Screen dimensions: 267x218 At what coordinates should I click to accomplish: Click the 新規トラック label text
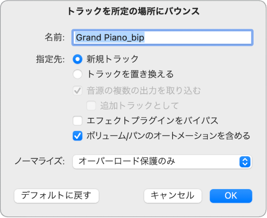pos(113,59)
